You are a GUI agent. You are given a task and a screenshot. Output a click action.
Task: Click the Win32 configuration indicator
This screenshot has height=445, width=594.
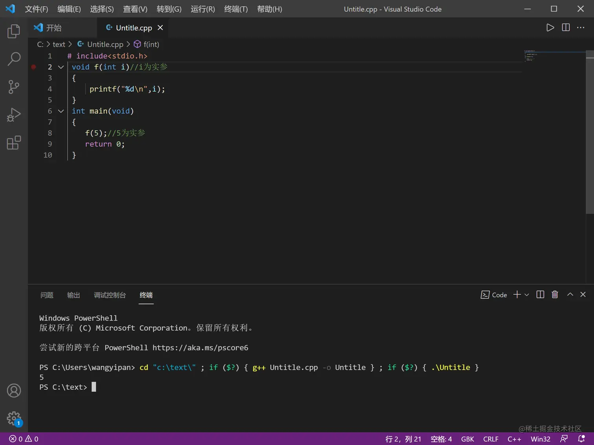click(x=541, y=439)
